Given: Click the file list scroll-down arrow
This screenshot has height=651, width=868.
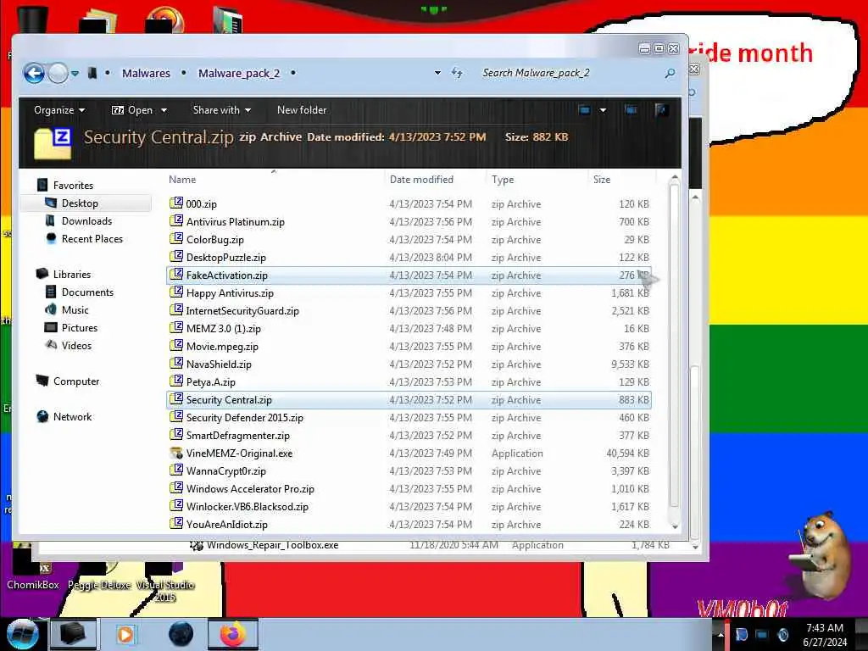Looking at the screenshot, I should point(675,526).
